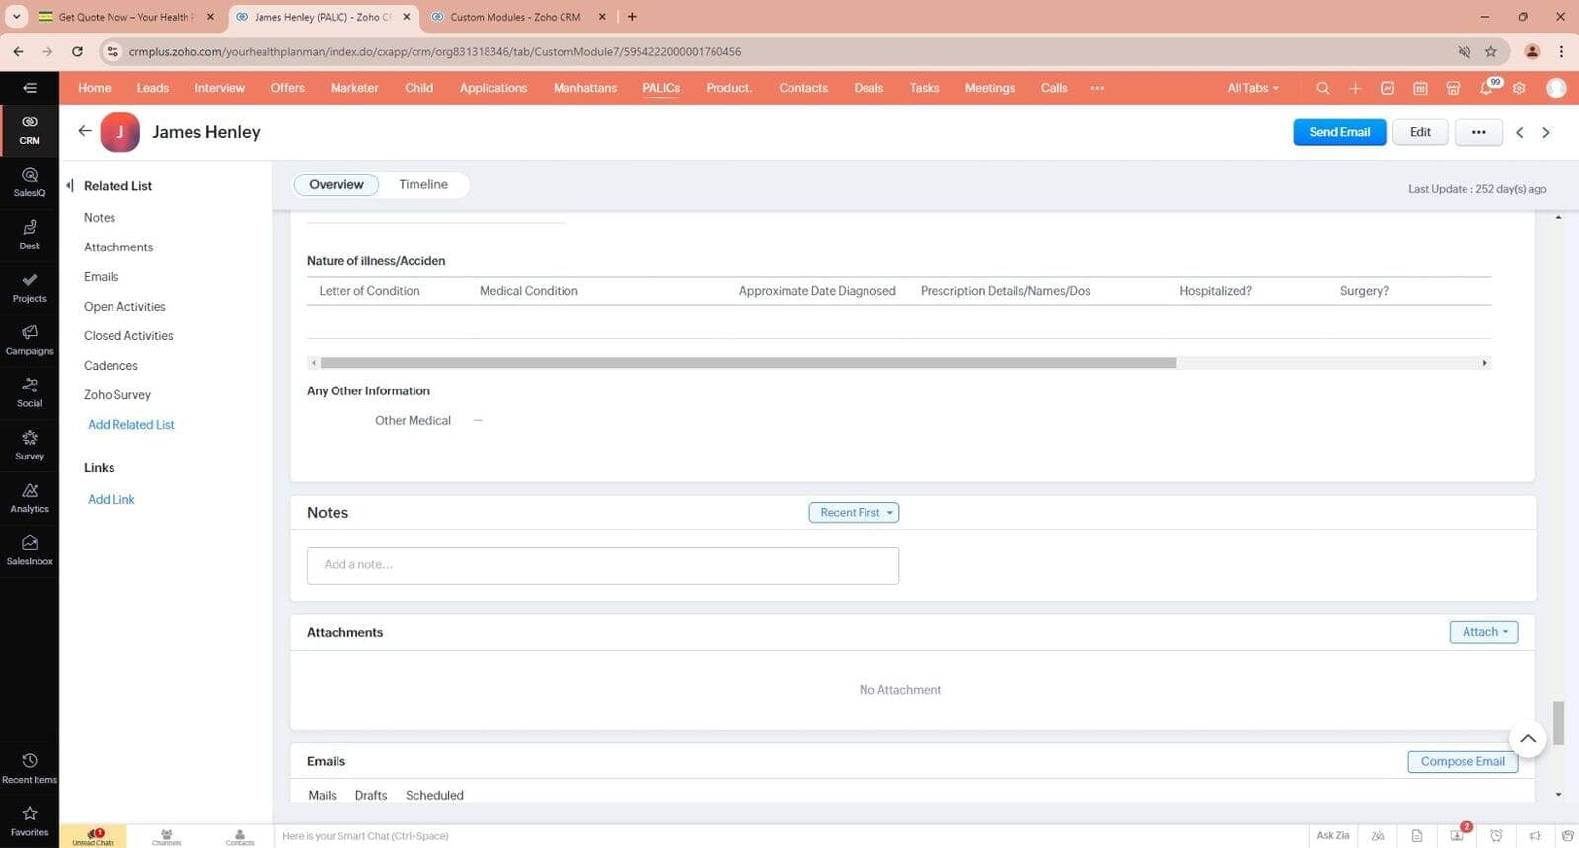Open the calendar icon in top bar

[x=1420, y=88]
